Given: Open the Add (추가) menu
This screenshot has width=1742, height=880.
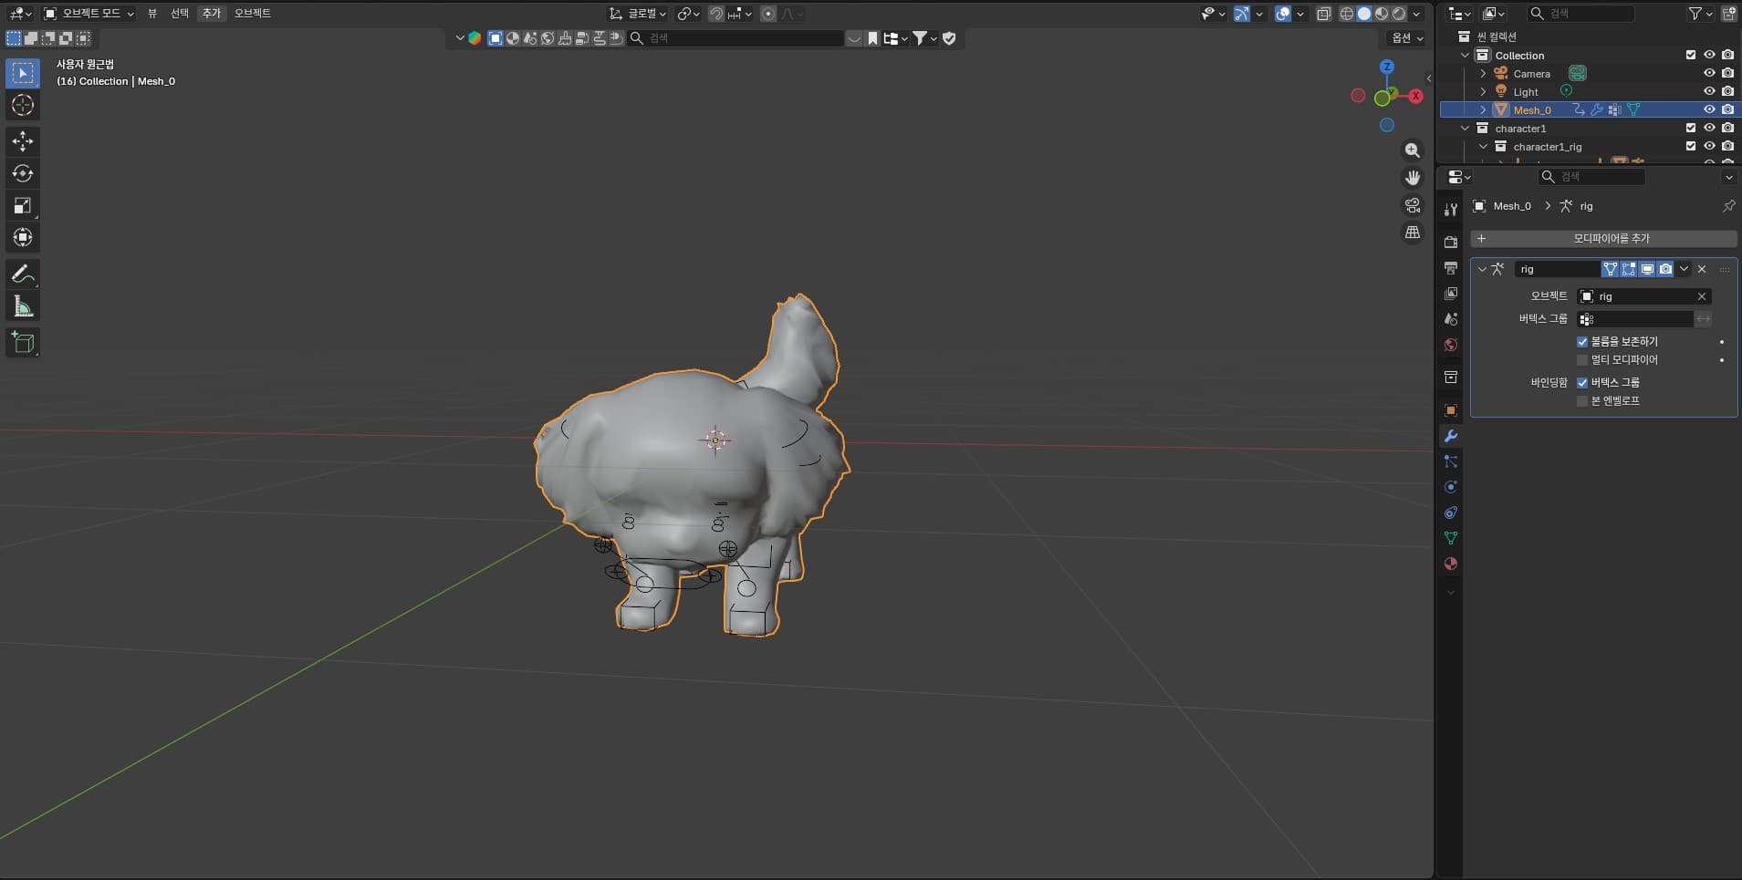Looking at the screenshot, I should pyautogui.click(x=212, y=14).
